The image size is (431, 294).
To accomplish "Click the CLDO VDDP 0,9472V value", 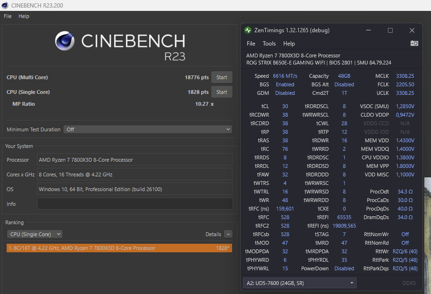I will coord(405,115).
